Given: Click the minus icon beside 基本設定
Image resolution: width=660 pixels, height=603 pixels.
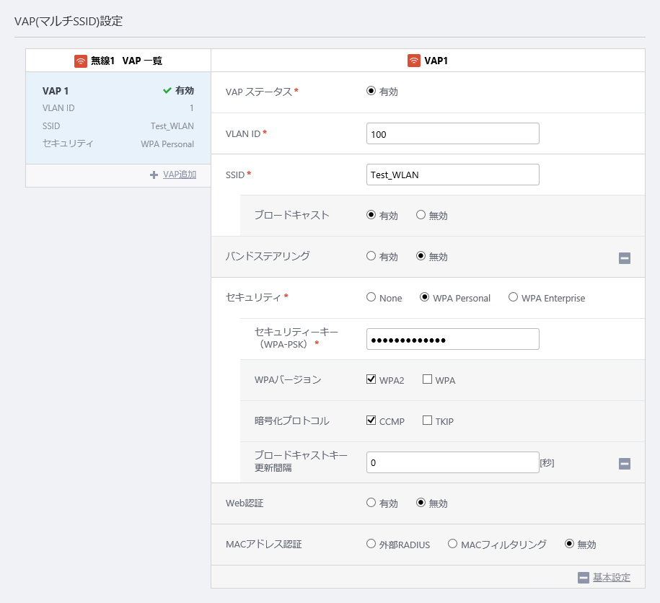Looking at the screenshot, I should pyautogui.click(x=584, y=578).
